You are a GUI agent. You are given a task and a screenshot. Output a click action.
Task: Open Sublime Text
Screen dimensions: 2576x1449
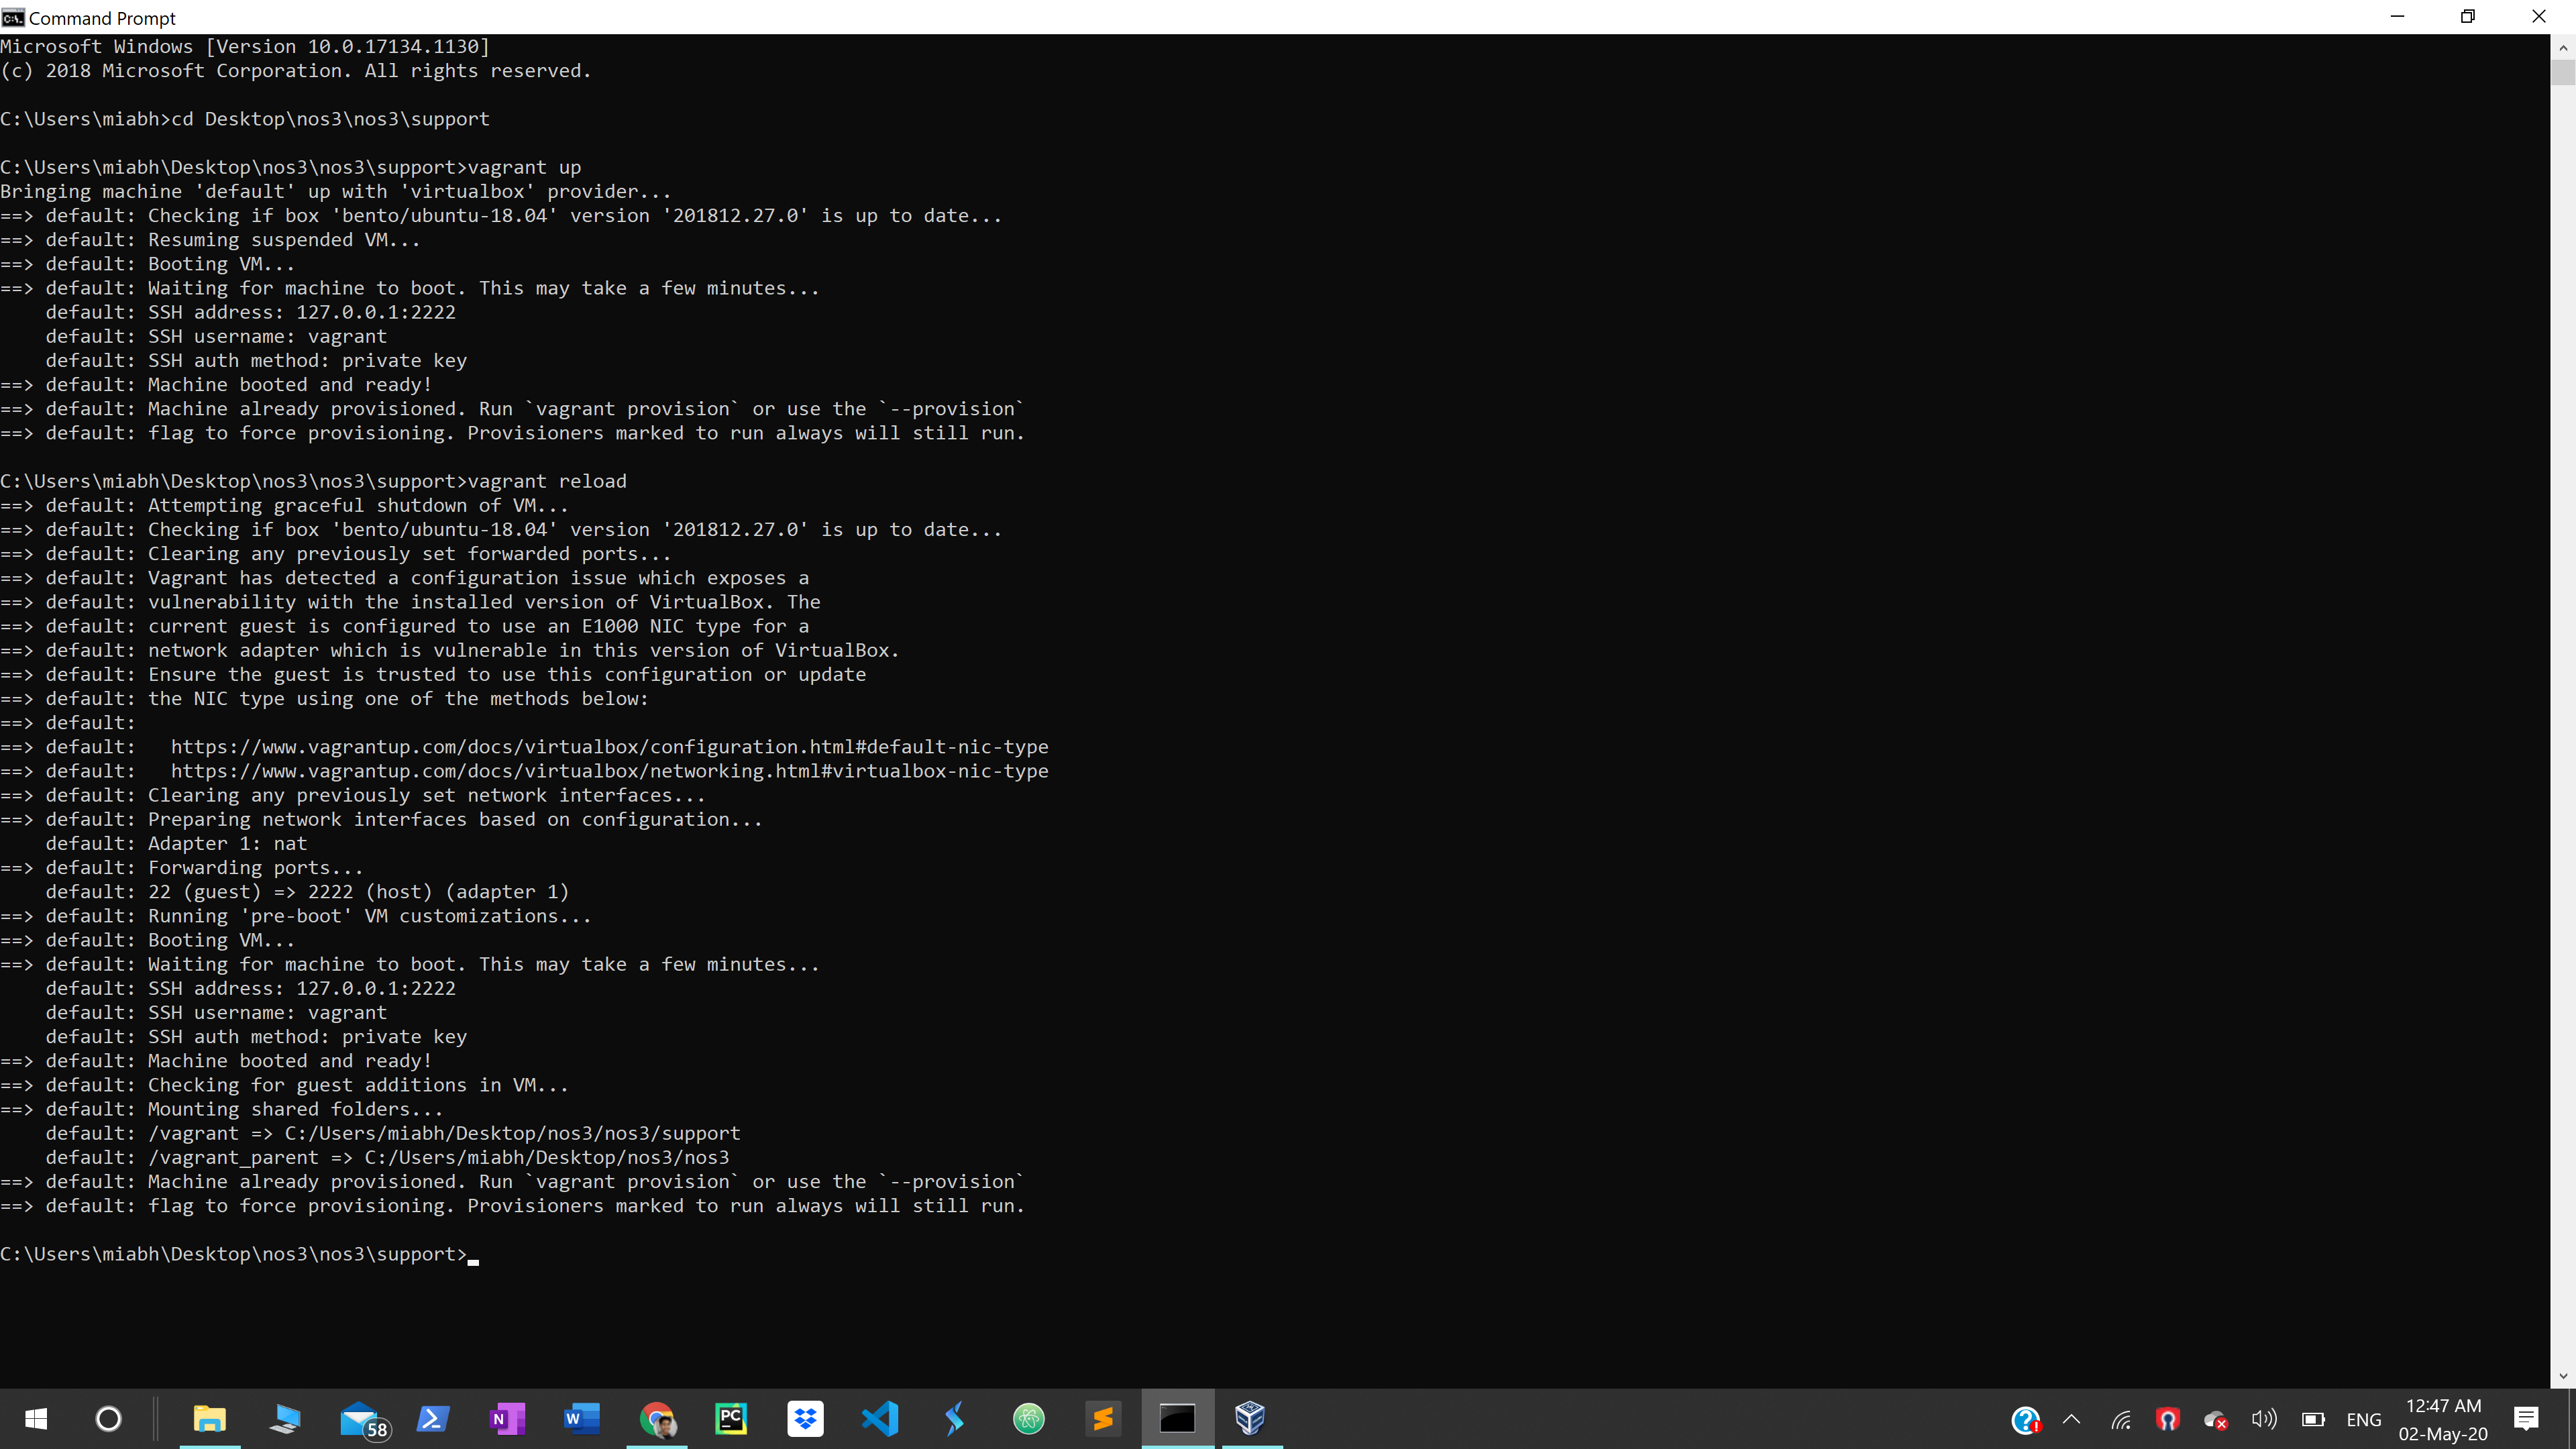point(1103,1418)
